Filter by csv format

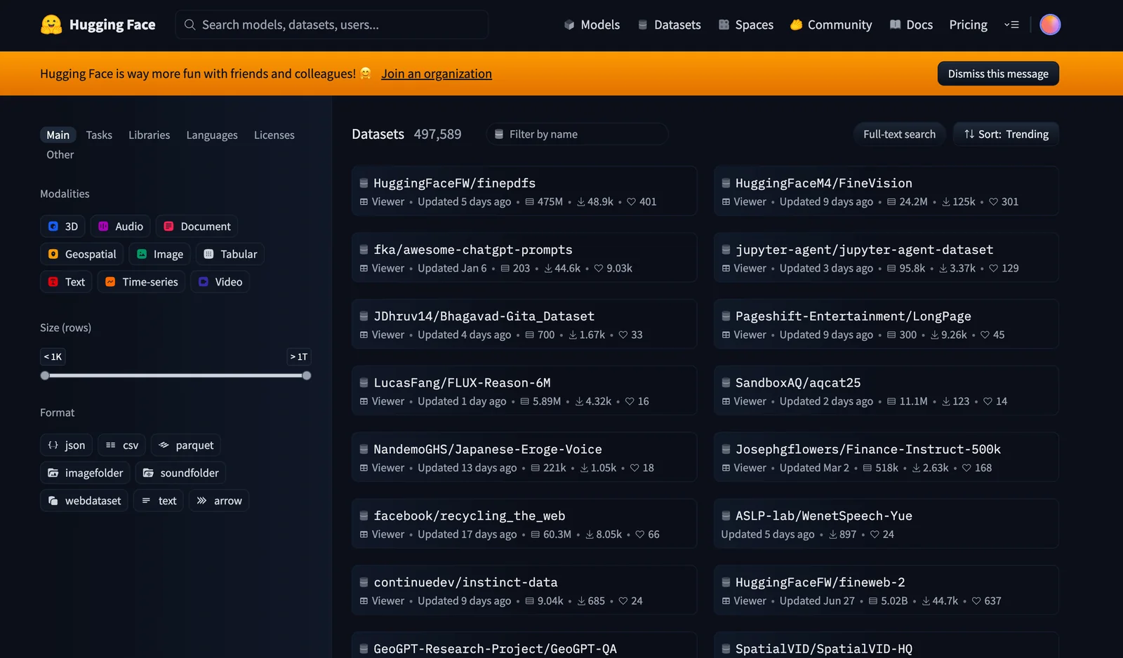121,445
